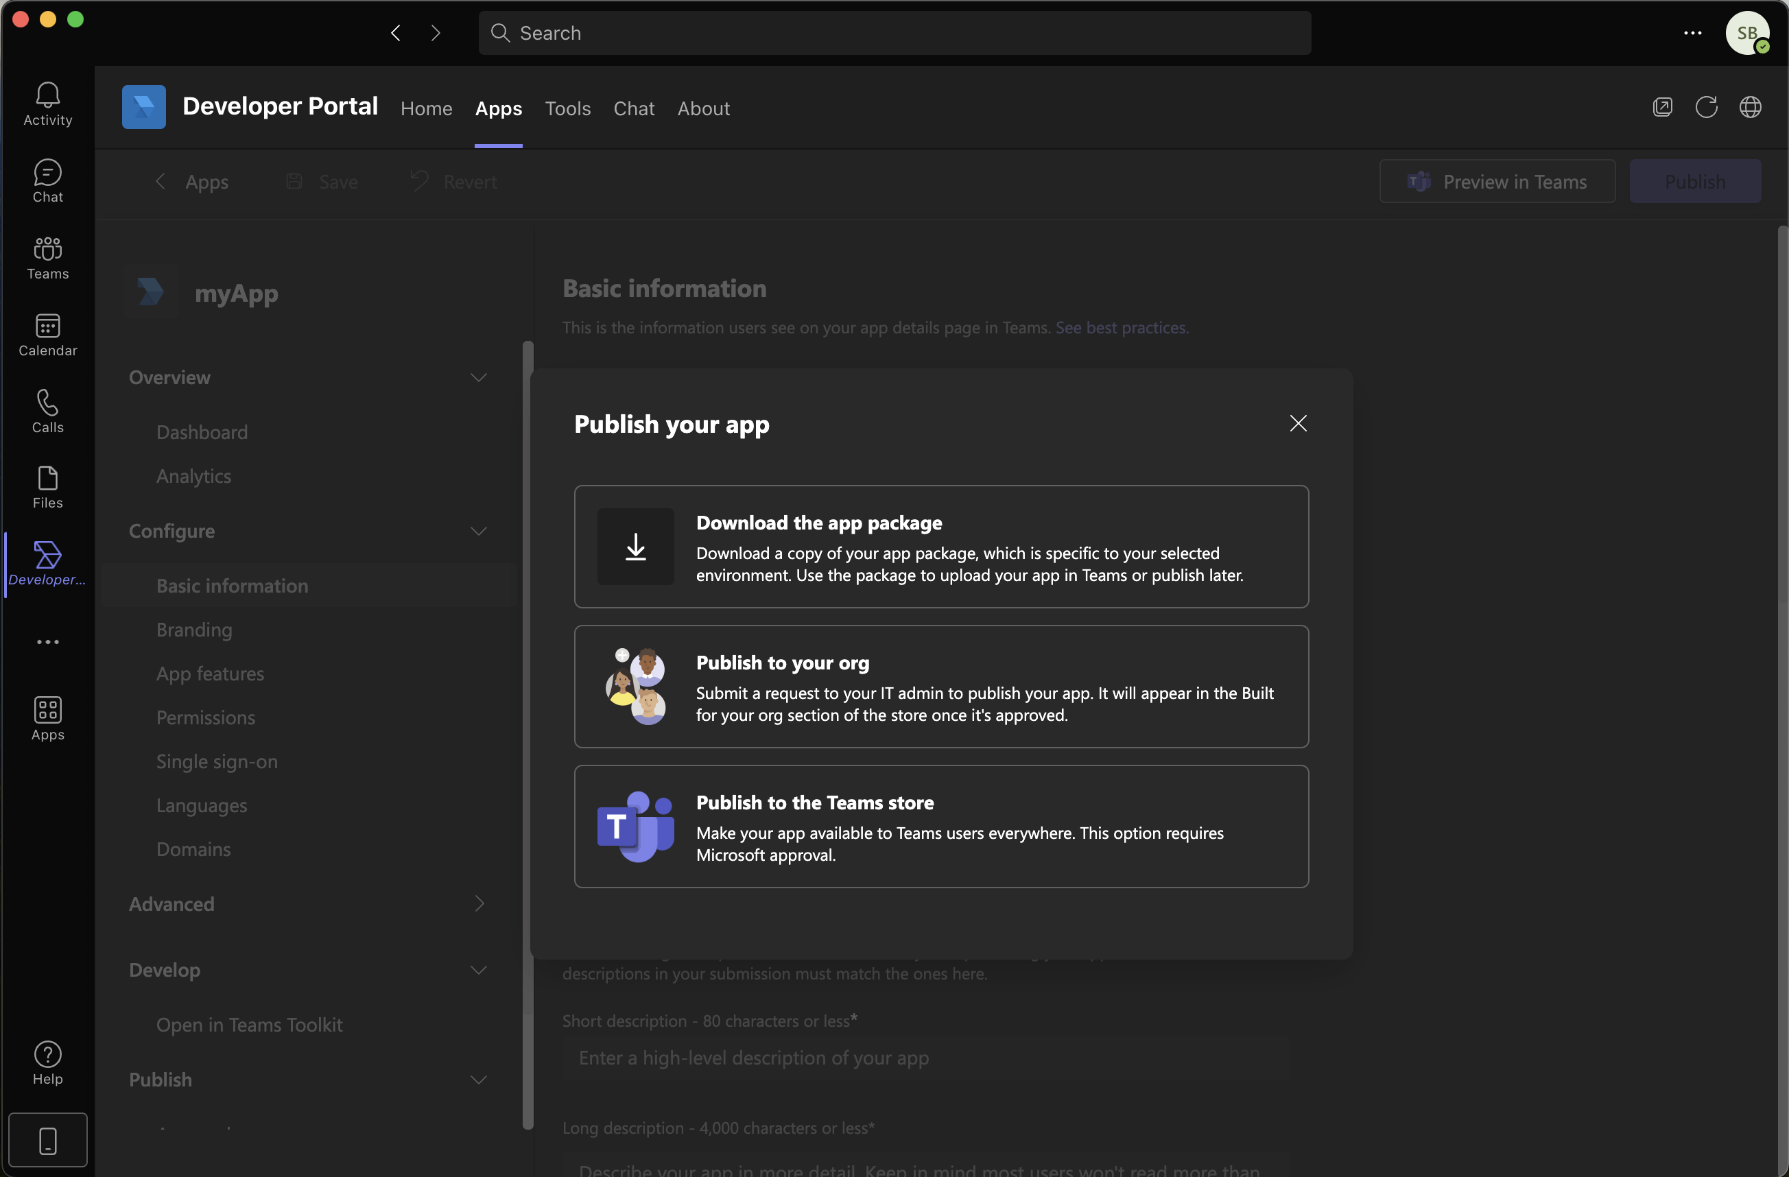Select the Teams sidebar icon
The height and width of the screenshot is (1177, 1789).
tap(47, 259)
